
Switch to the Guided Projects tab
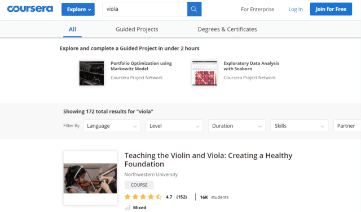click(x=137, y=29)
